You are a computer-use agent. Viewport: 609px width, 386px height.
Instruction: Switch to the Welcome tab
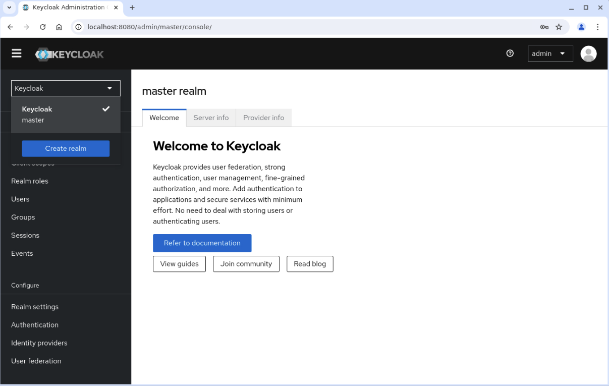164,118
